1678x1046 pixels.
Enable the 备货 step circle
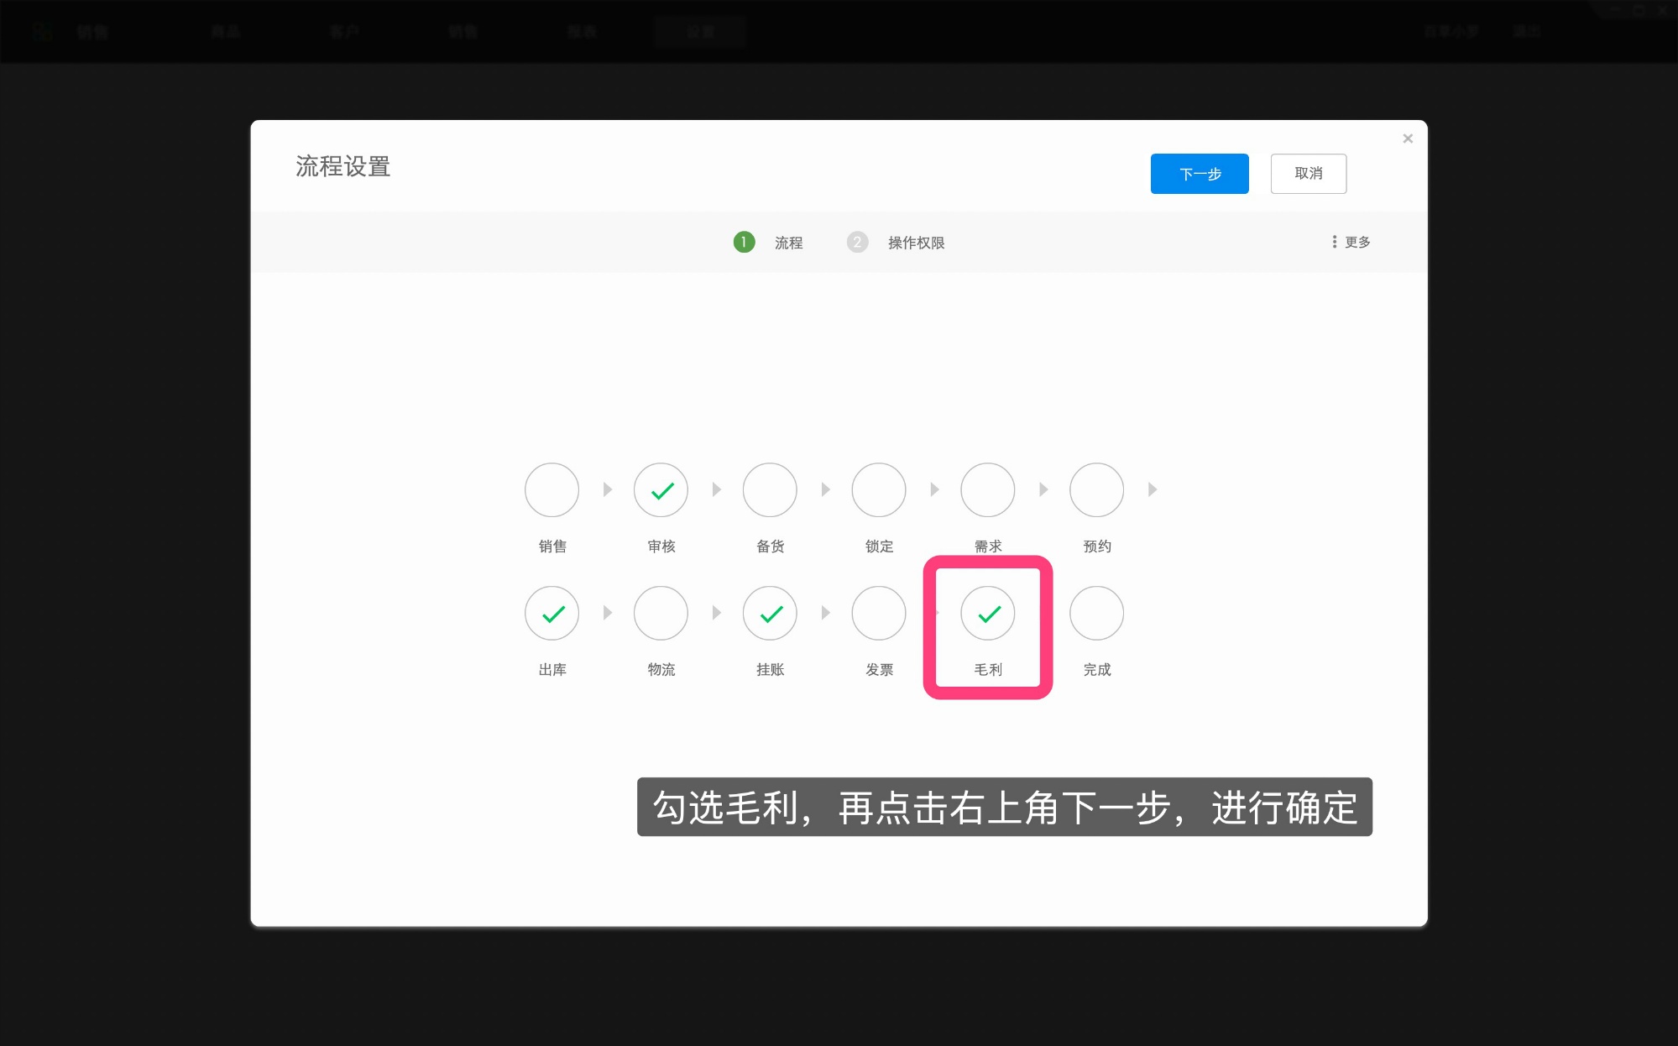point(770,489)
